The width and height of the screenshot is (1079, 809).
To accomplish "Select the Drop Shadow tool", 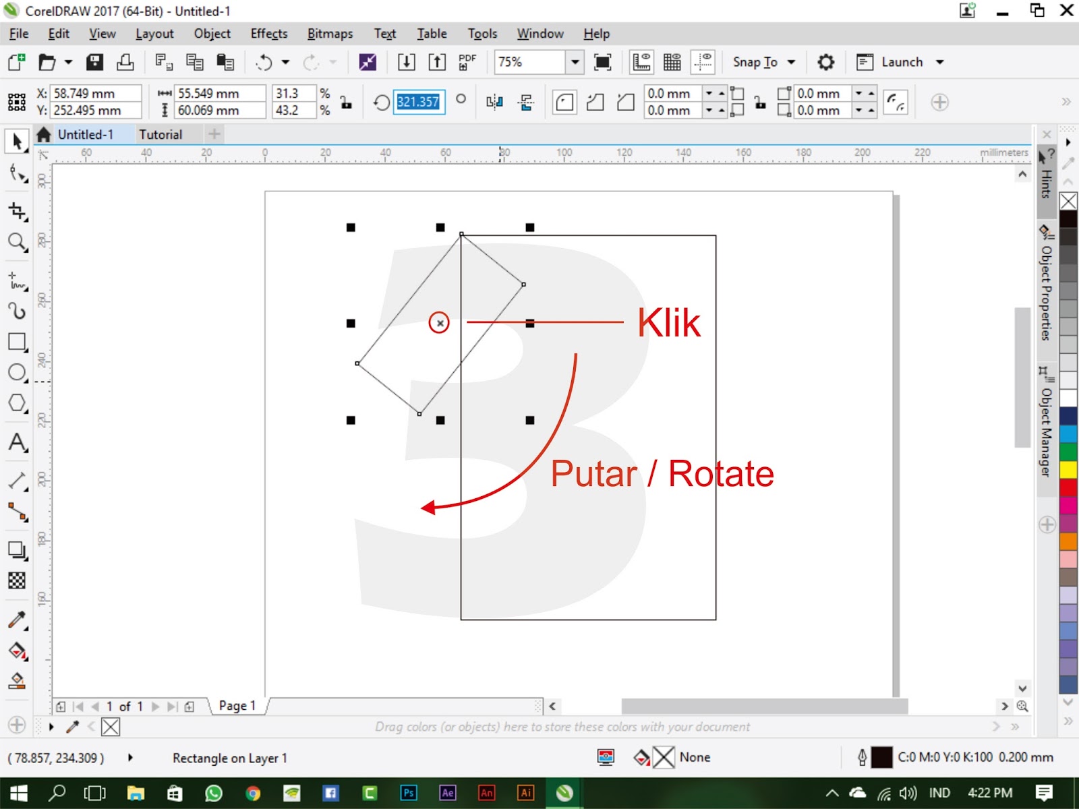I will click(17, 550).
